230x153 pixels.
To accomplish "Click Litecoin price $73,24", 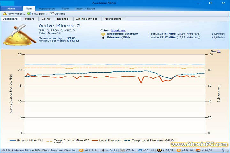I will point(130,150).
